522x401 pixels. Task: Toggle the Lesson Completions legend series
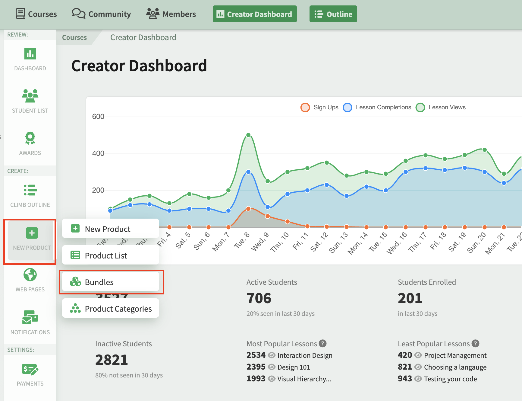377,107
